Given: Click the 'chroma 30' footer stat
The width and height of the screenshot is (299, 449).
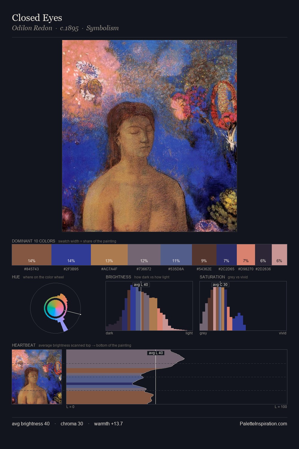Looking at the screenshot, I should click(x=72, y=424).
